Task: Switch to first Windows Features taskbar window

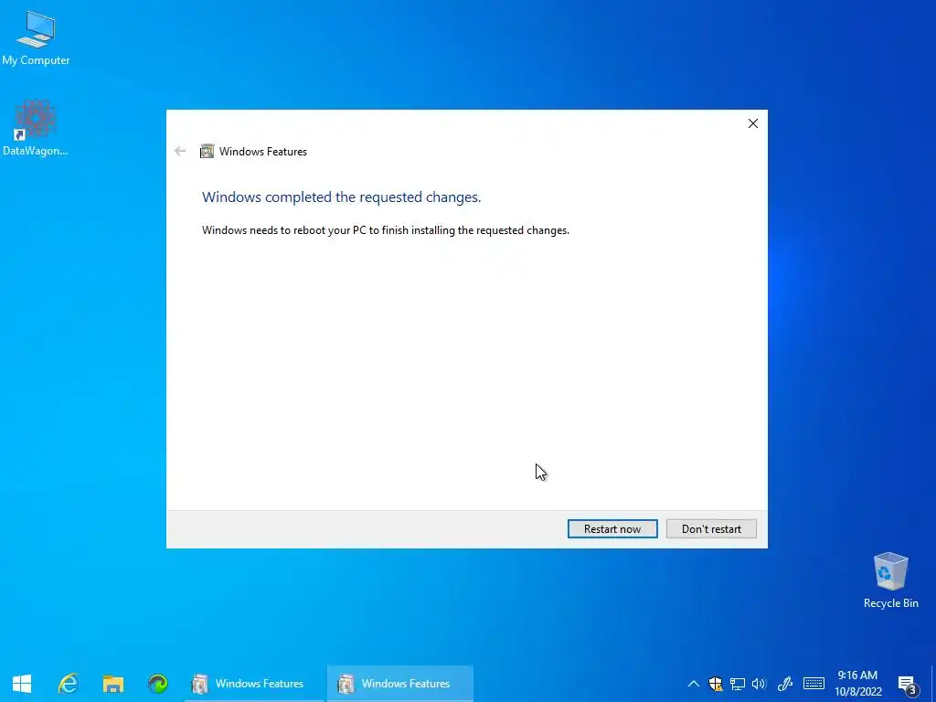Action: coord(254,684)
